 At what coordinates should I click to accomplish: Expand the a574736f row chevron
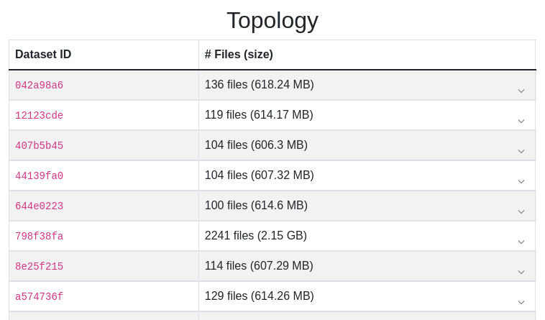point(521,303)
